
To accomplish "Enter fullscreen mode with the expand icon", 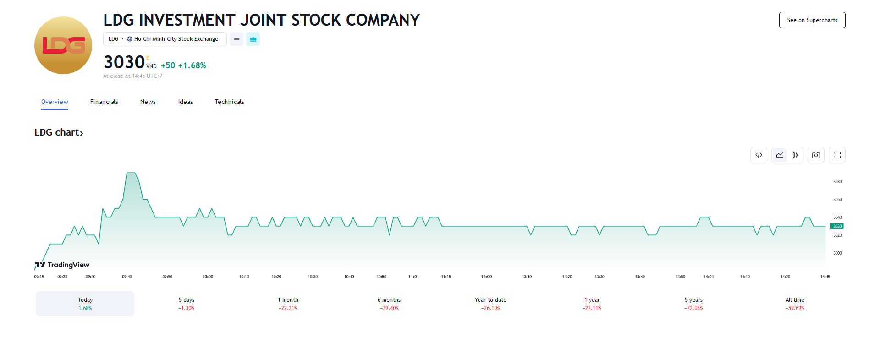I will [836, 155].
